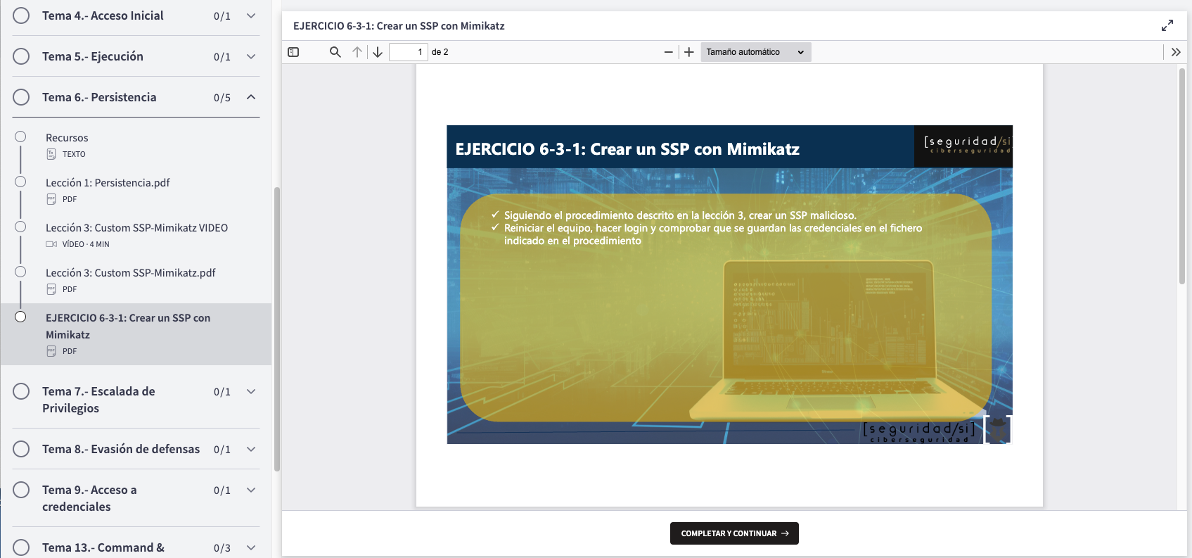Expand Tema 7 Escalada de Privilegios chevron
Viewport: 1192px width, 558px height.
[251, 391]
